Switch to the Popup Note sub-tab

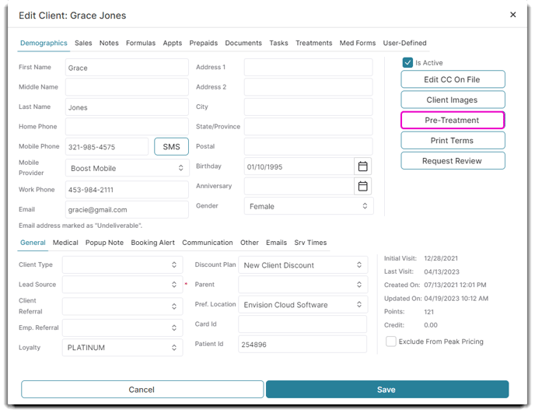point(104,243)
